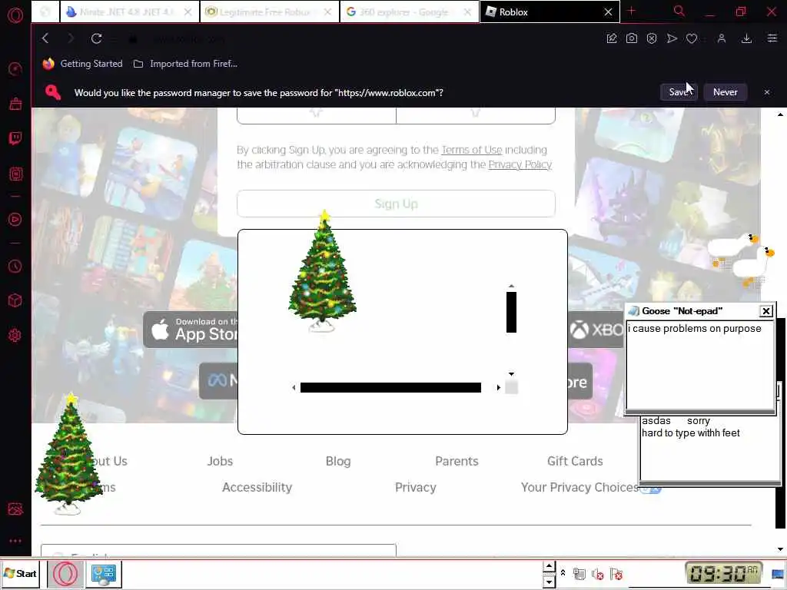Image resolution: width=787 pixels, height=590 pixels.
Task: Switch to the first unlabeled tab
Action: (x=45, y=12)
